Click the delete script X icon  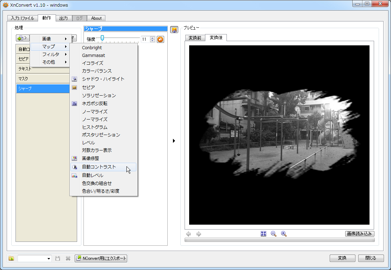[68, 258]
